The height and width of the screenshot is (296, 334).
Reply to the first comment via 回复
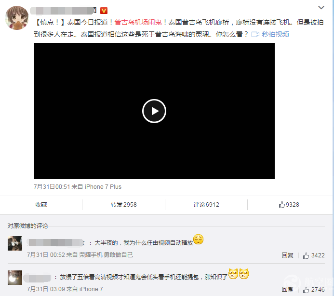pos(287,255)
